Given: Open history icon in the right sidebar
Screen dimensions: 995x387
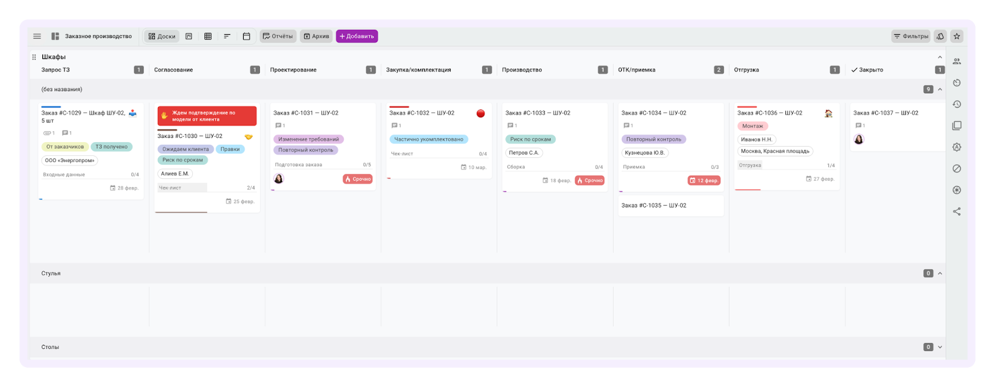Looking at the screenshot, I should click(956, 104).
